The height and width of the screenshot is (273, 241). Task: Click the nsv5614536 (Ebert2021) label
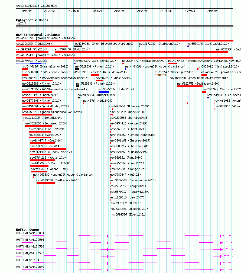click(x=129, y=214)
